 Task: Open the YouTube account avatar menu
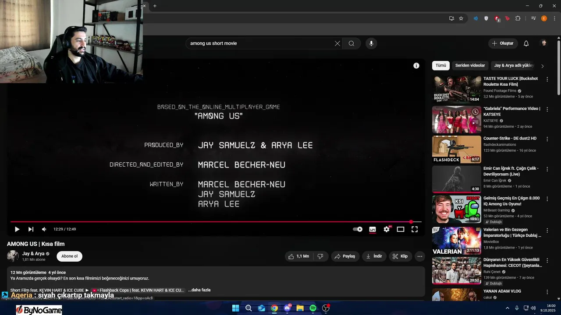click(544, 43)
